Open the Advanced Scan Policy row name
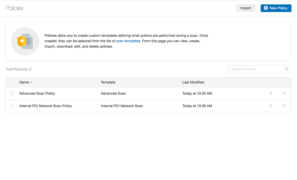Viewport: 297px width, 180px height. point(37,93)
